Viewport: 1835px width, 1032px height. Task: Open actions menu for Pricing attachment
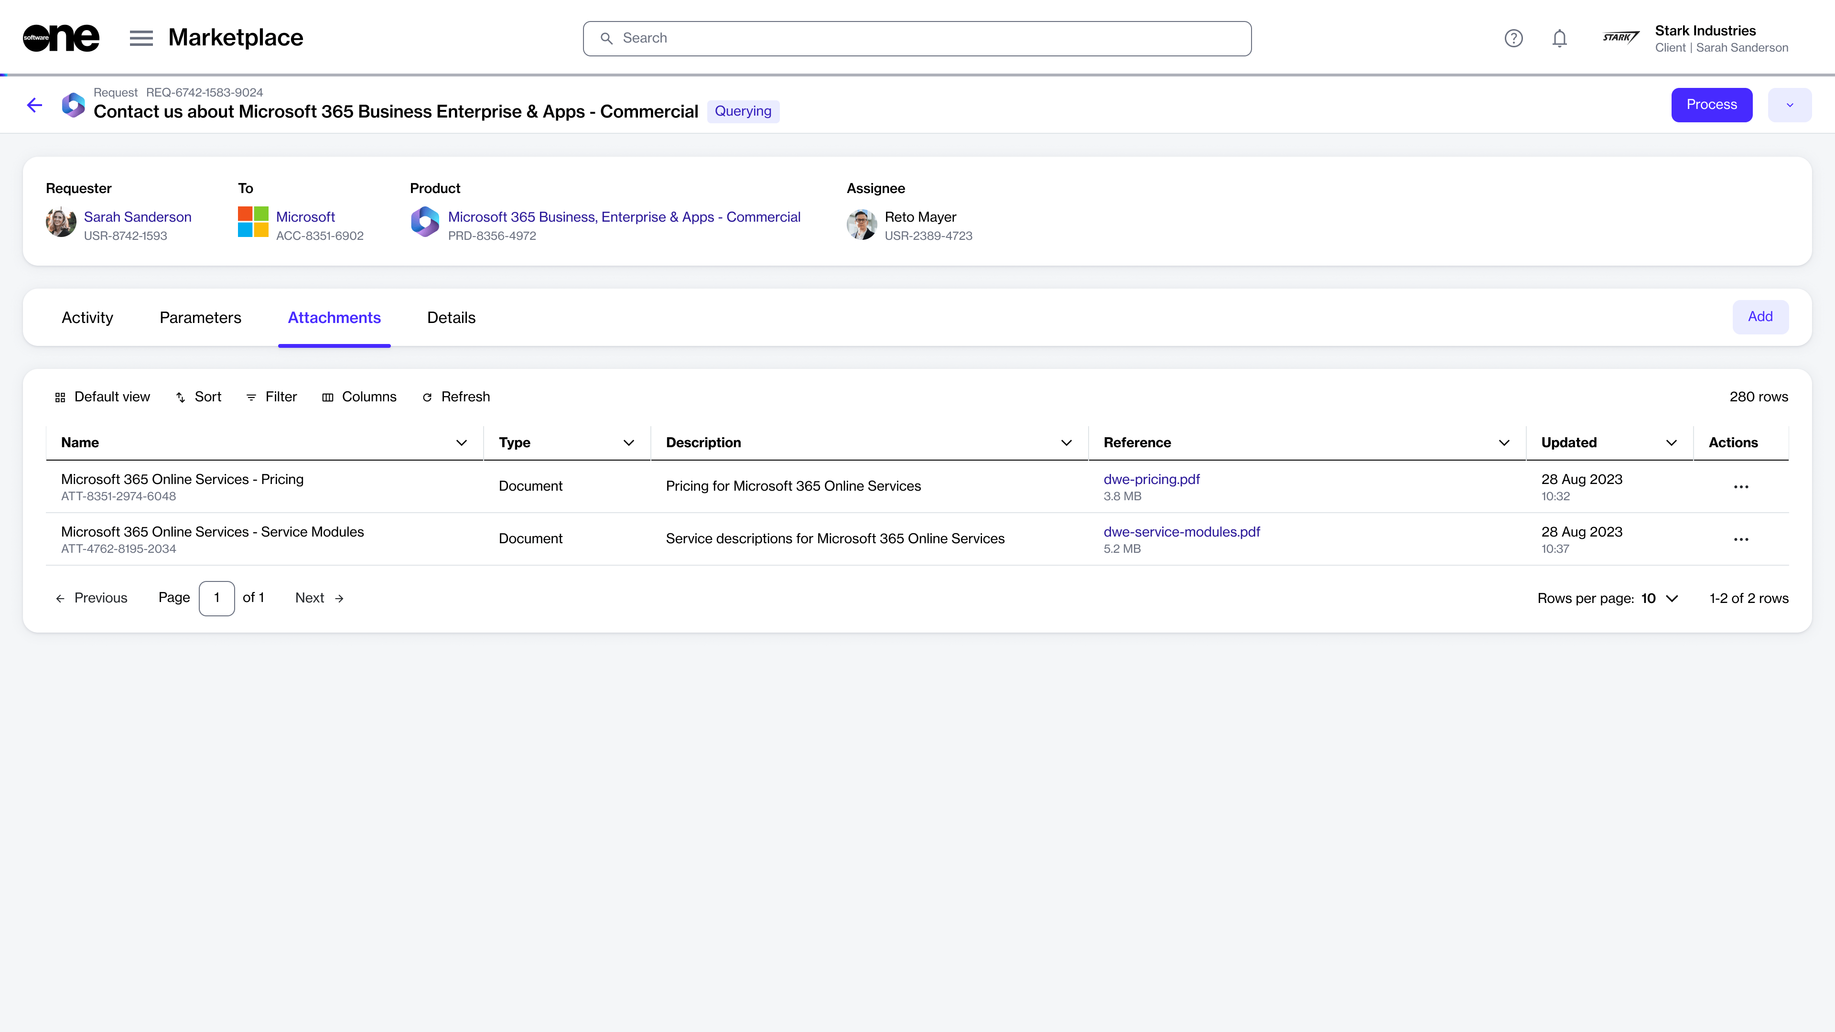[1741, 486]
